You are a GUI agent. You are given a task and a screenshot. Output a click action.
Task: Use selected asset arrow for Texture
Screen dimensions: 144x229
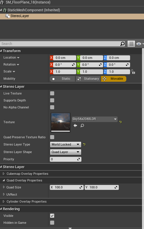[75, 126]
